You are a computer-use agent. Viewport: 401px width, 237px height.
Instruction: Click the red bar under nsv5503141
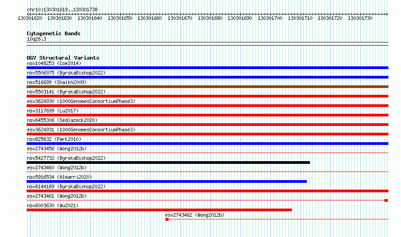coord(207,96)
